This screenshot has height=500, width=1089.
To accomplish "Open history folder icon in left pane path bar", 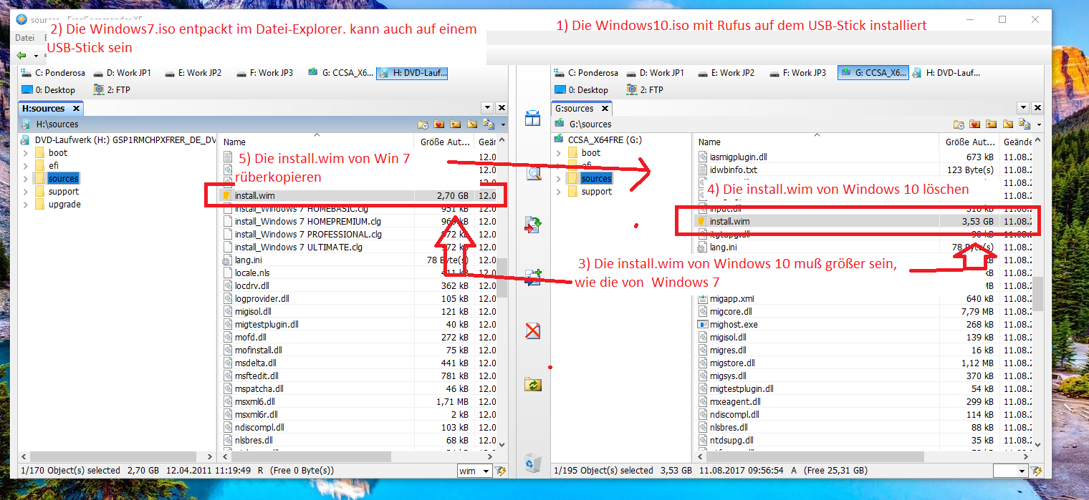I will tap(423, 124).
